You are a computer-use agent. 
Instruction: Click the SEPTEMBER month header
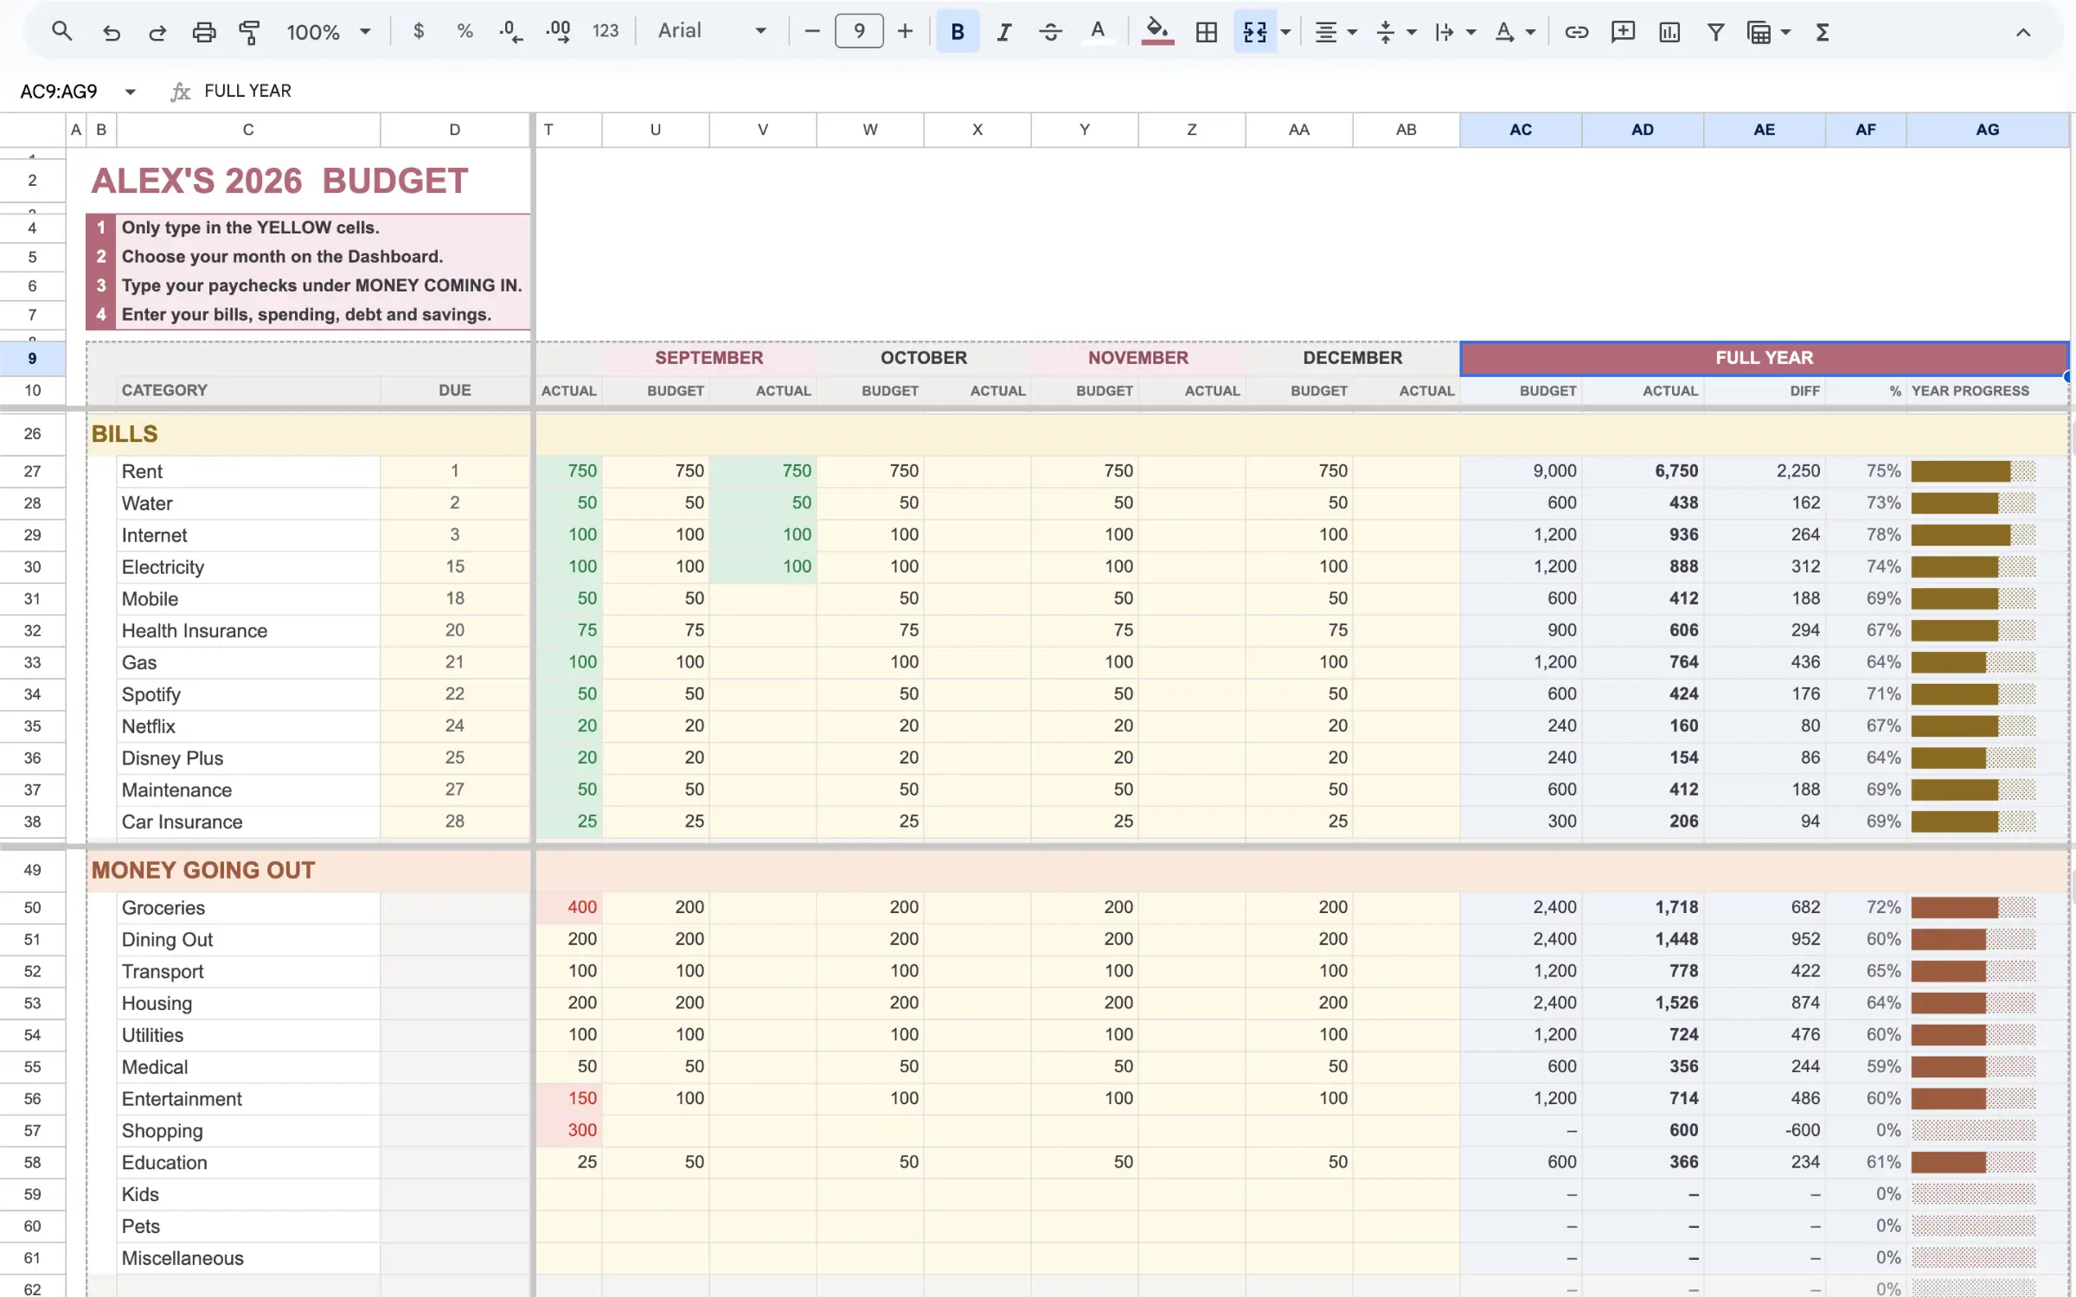tap(708, 358)
